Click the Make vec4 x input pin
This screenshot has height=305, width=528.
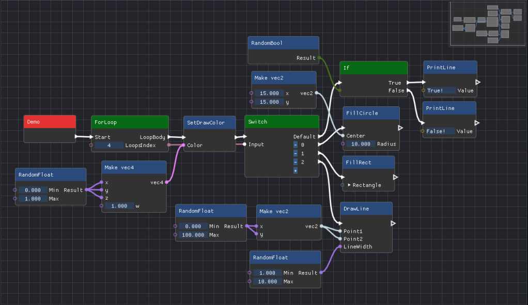[101, 182]
